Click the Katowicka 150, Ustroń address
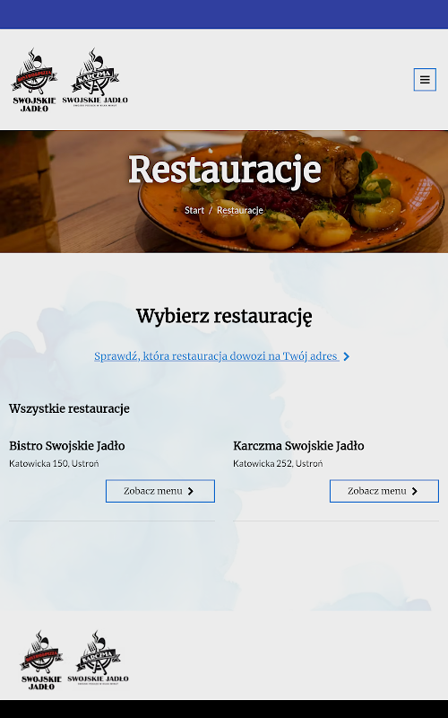Viewport: 448px width, 718px height. point(54,463)
